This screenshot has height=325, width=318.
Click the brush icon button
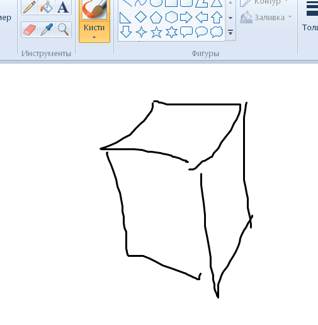click(x=94, y=9)
